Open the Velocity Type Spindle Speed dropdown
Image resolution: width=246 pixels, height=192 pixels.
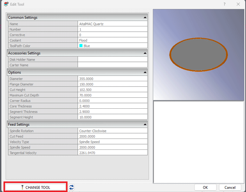click(x=112, y=142)
